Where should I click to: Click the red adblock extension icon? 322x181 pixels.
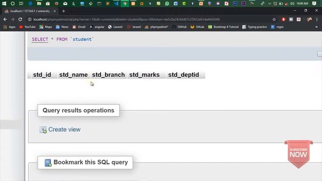[x=283, y=19]
